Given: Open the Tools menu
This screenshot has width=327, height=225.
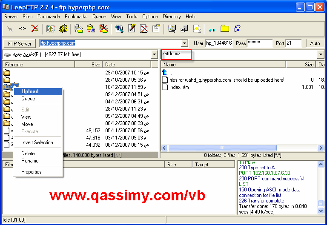Looking at the screenshot, I should (132, 17).
